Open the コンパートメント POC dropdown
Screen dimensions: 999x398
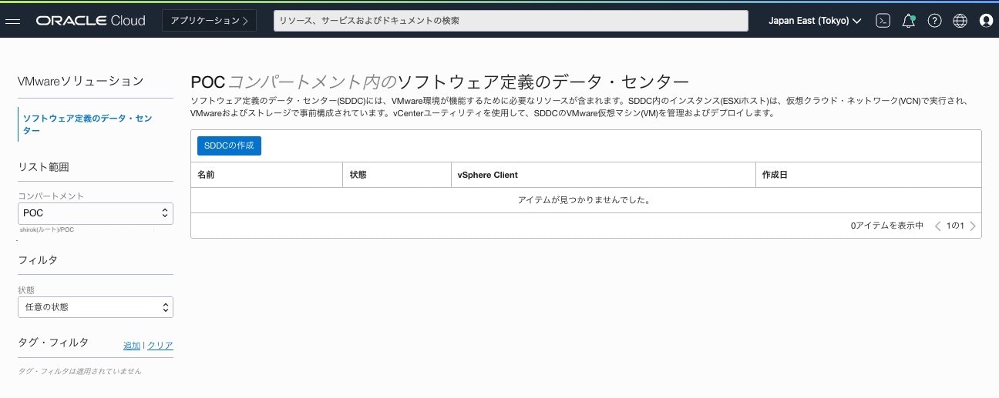tap(96, 213)
